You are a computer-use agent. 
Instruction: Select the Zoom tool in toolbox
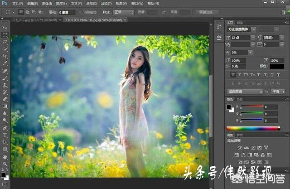(x=5, y=164)
